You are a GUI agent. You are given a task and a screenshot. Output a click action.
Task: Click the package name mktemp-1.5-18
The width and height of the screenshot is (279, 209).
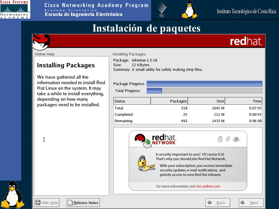coord(144,60)
